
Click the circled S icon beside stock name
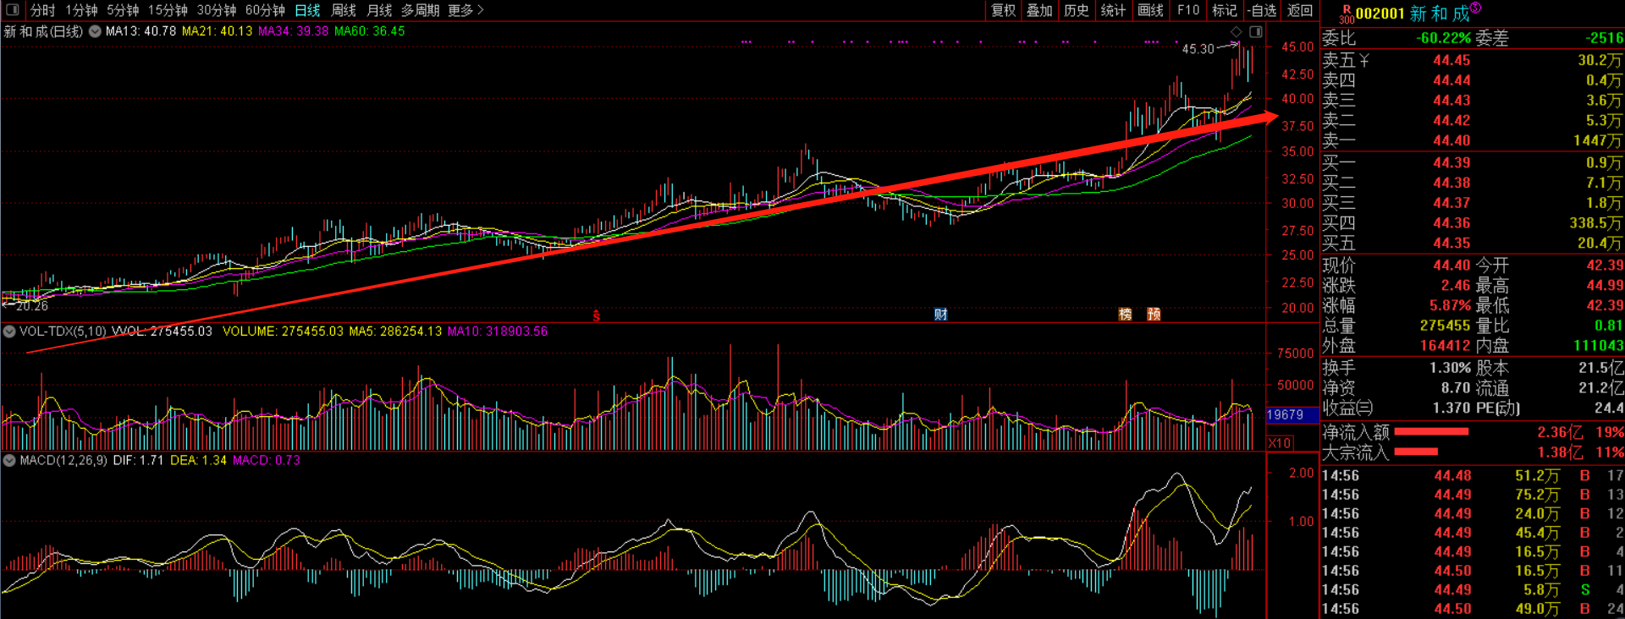coord(1475,8)
